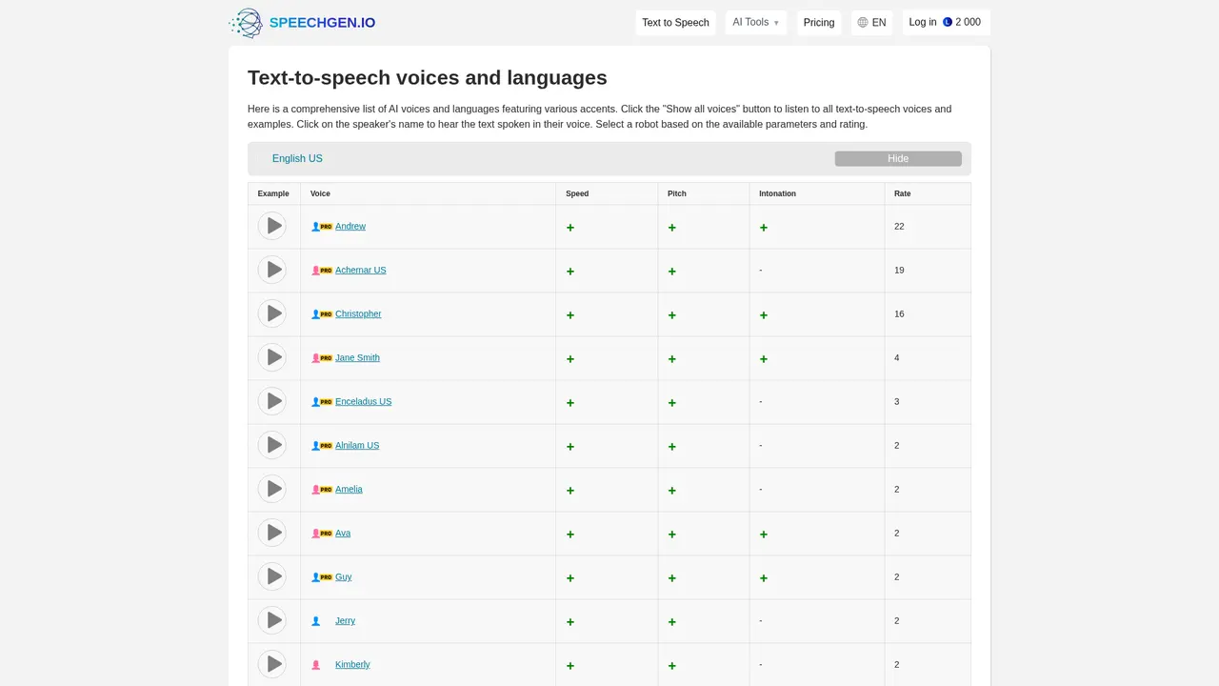The height and width of the screenshot is (686, 1219).
Task: Open the Alnilam US voice link
Action: (357, 446)
